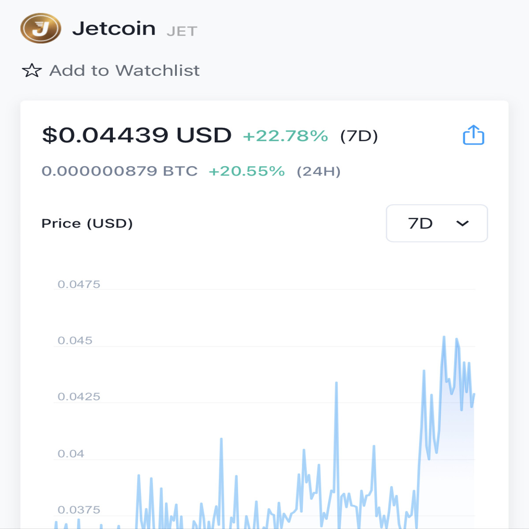Click the share icon beside the price
Screen dimensions: 529x529
click(x=473, y=135)
